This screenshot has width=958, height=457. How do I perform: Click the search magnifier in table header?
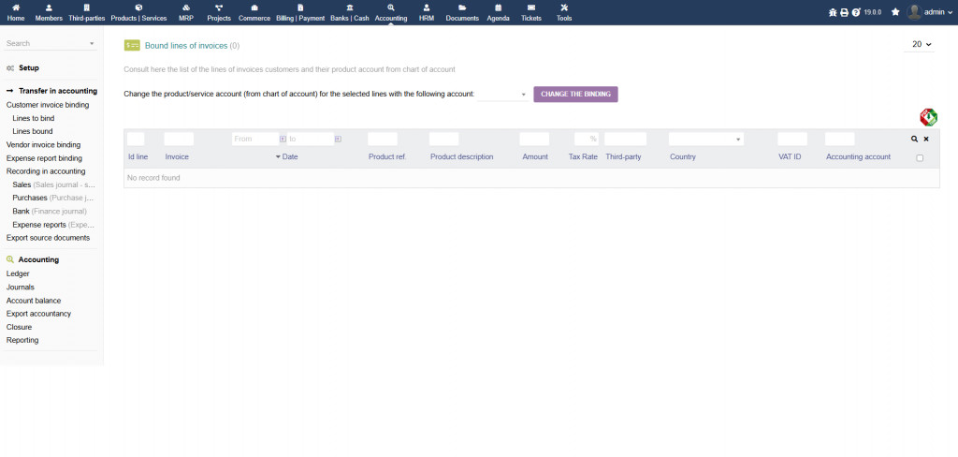tap(915, 139)
